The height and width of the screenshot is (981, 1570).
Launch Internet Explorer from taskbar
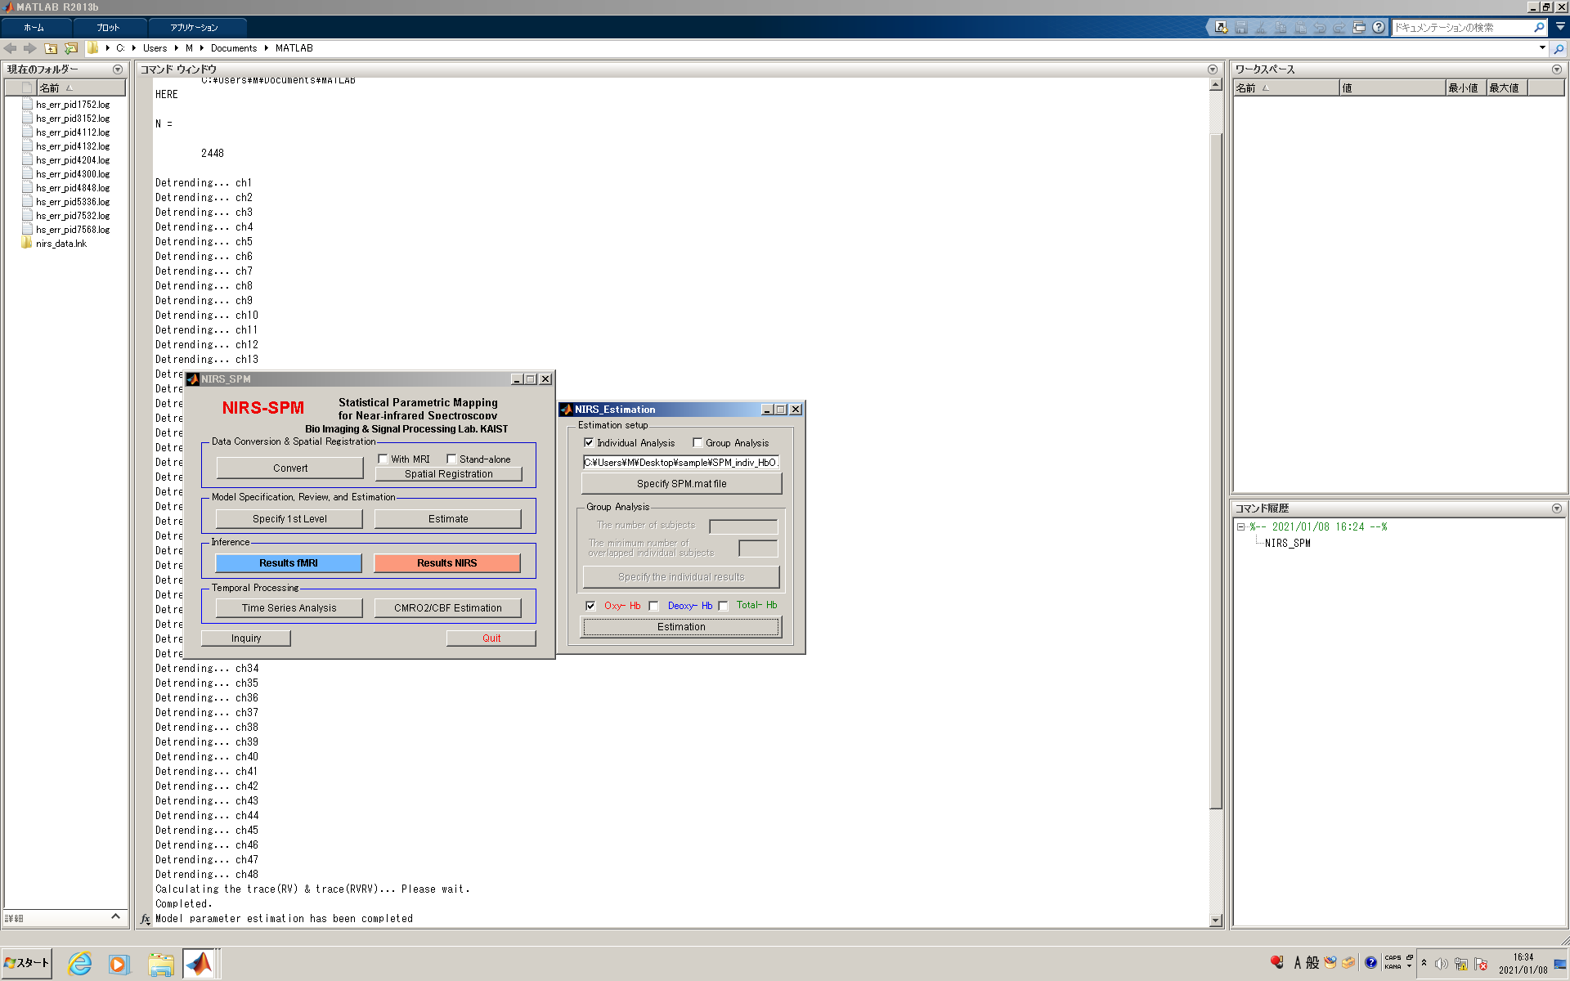(79, 964)
